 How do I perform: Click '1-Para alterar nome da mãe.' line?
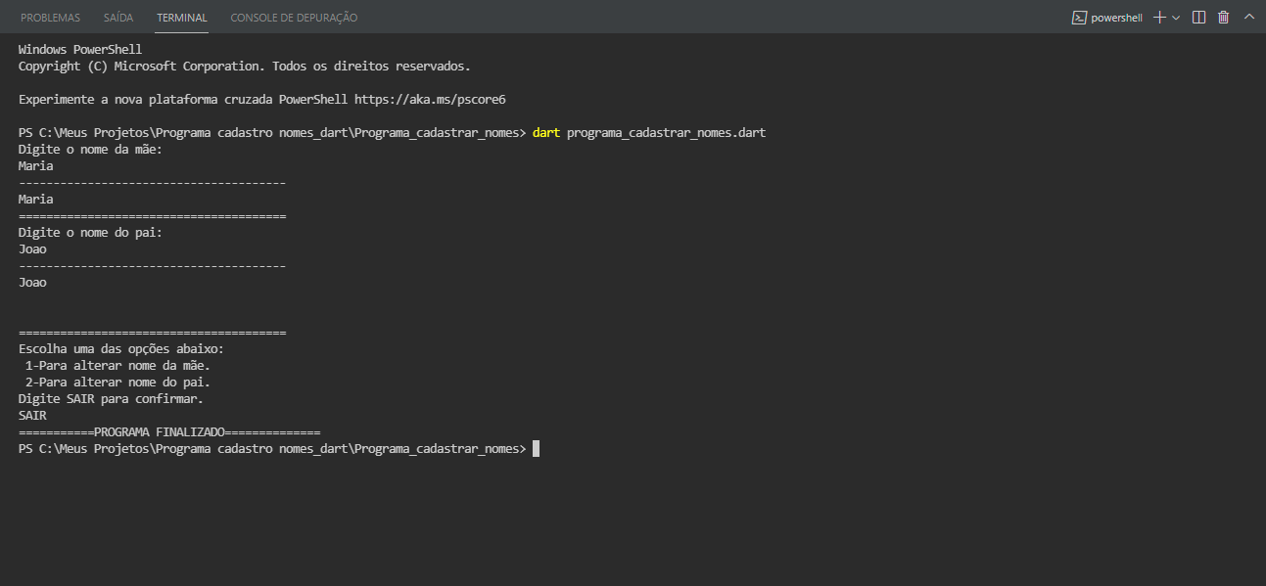pyautogui.click(x=117, y=366)
